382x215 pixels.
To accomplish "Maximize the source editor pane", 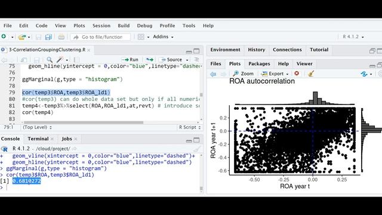I will click(196, 51).
